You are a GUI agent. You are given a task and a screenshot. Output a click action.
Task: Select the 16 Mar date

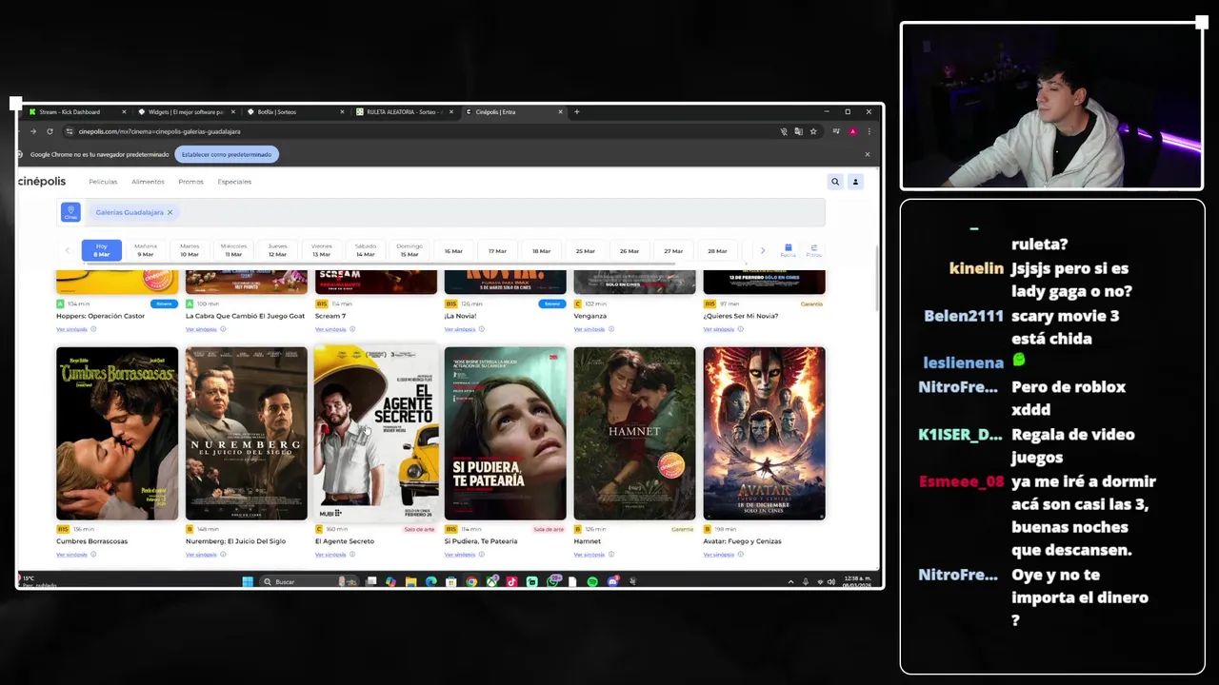[453, 251]
